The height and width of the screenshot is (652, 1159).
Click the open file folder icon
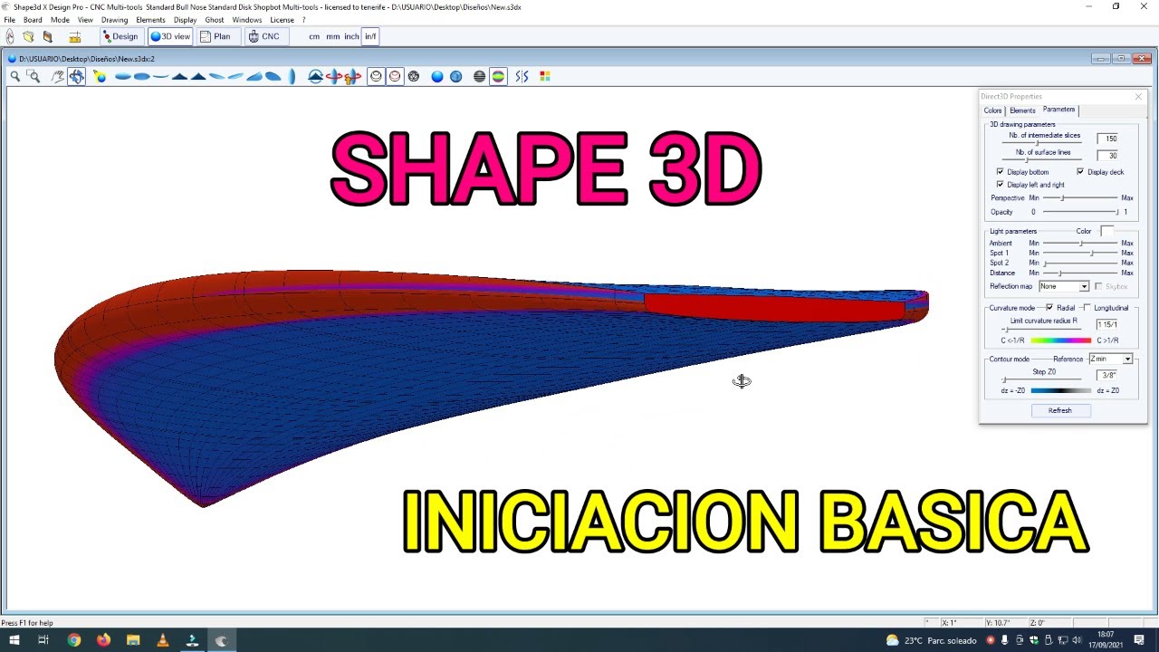[29, 37]
